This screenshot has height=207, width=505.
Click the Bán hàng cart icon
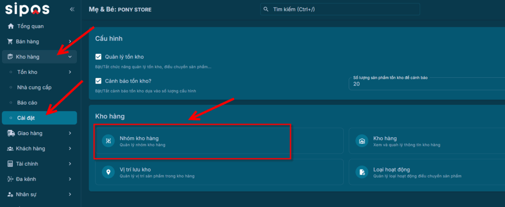[10, 42]
